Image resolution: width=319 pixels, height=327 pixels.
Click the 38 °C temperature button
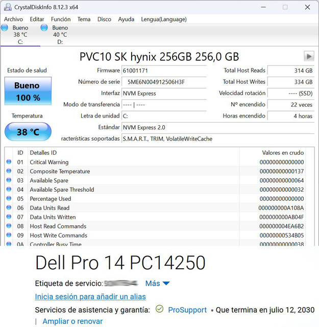pos(28,132)
